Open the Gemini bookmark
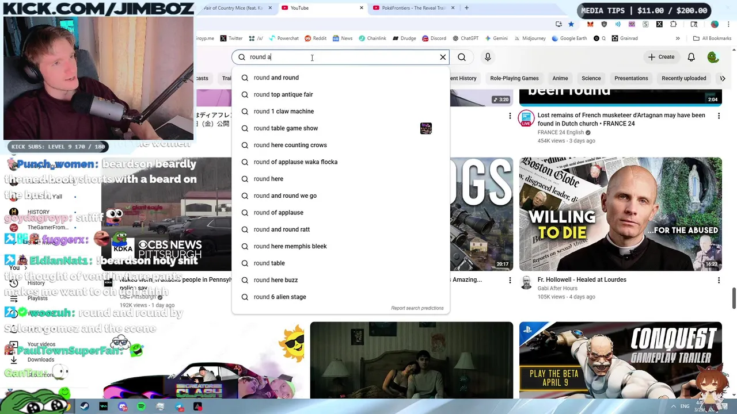 tap(496, 39)
